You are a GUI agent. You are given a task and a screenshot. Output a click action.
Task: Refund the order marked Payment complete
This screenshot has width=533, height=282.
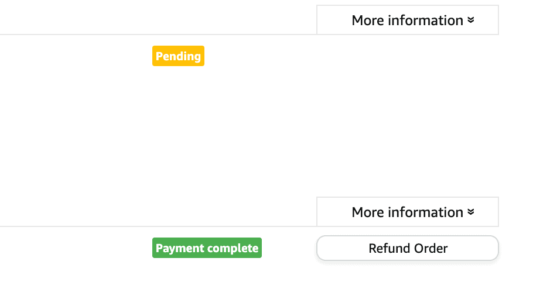click(x=408, y=249)
